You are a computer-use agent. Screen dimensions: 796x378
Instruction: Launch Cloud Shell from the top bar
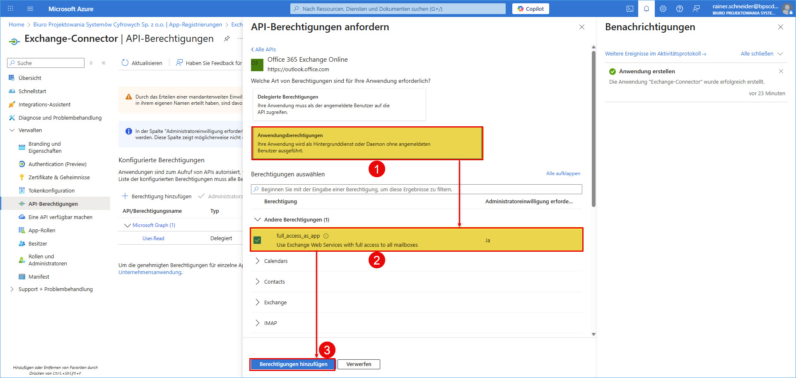[x=630, y=9]
